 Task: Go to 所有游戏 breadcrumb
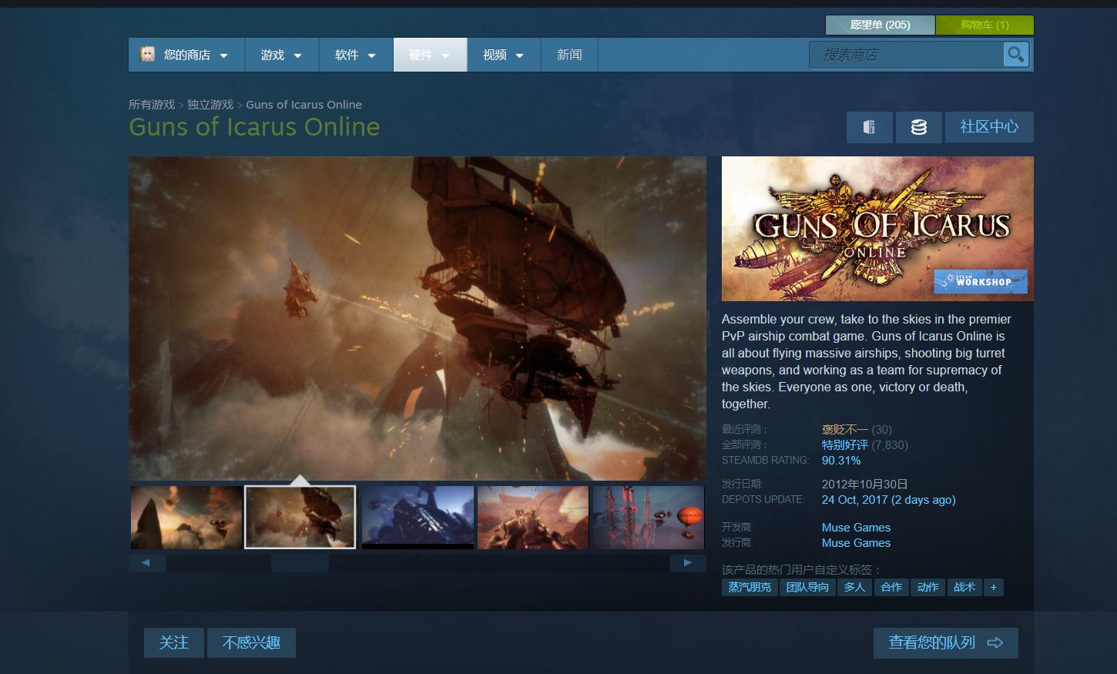pos(152,105)
